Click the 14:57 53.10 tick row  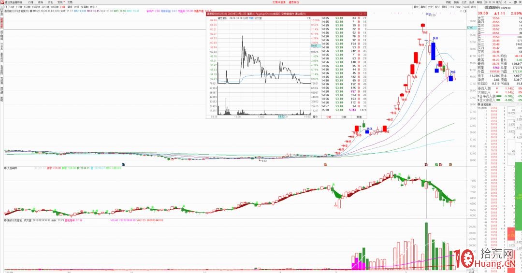[x=344, y=106]
